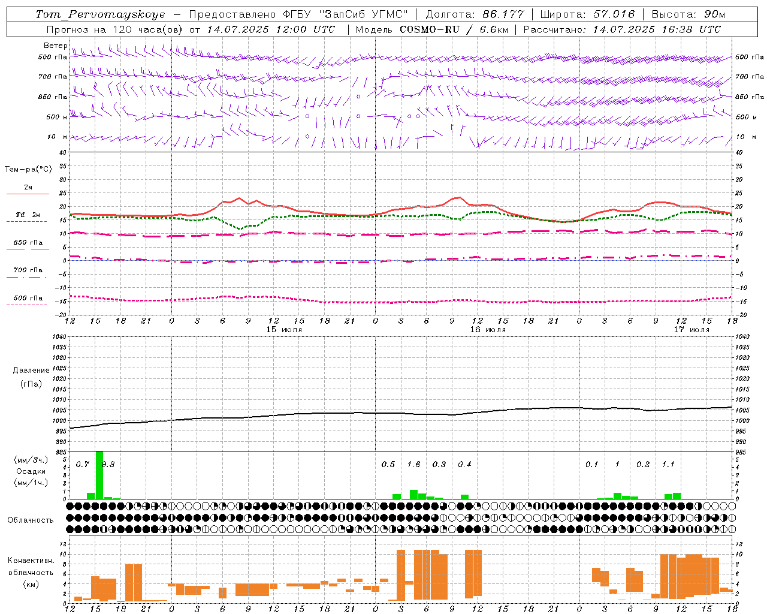Click the Облачность cloud cover label
Screen dimensions: 767x614
pyautogui.click(x=31, y=520)
